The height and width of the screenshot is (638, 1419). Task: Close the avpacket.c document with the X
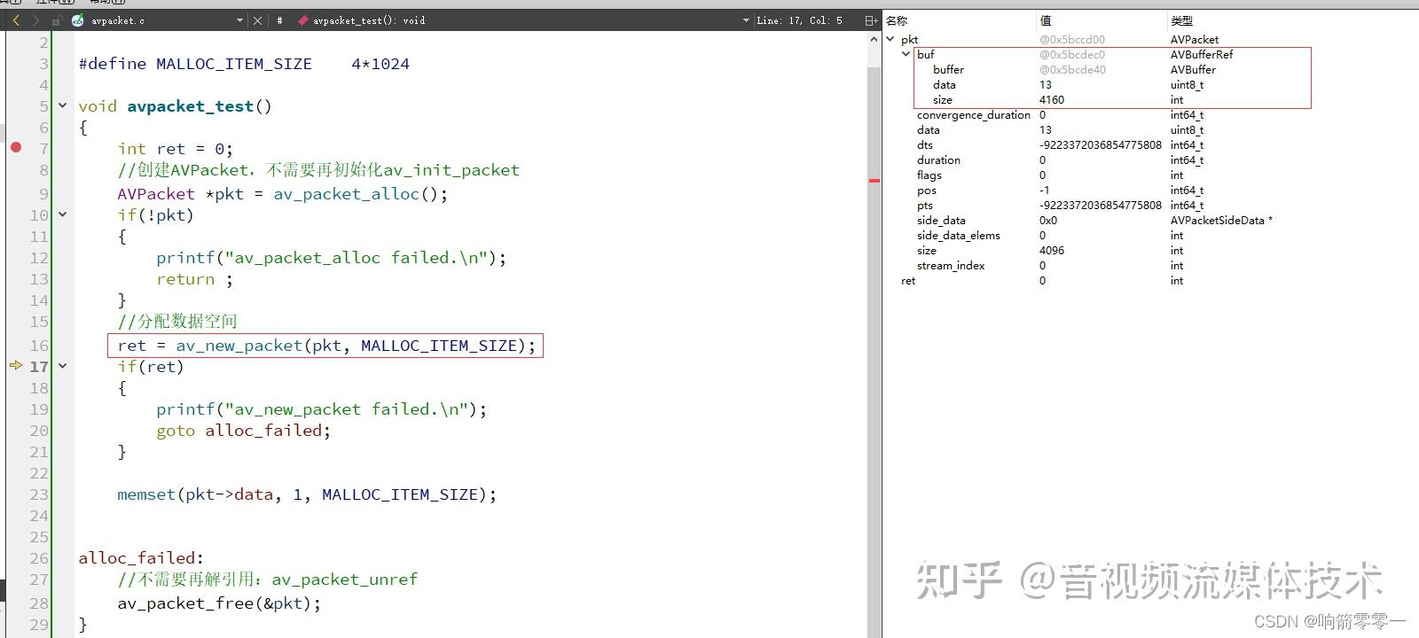[258, 20]
